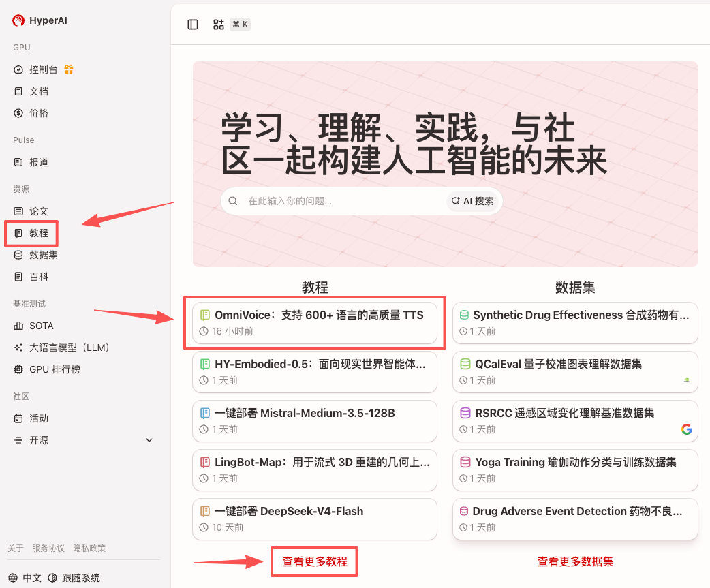Click the theme half-circle icon

coord(52,578)
